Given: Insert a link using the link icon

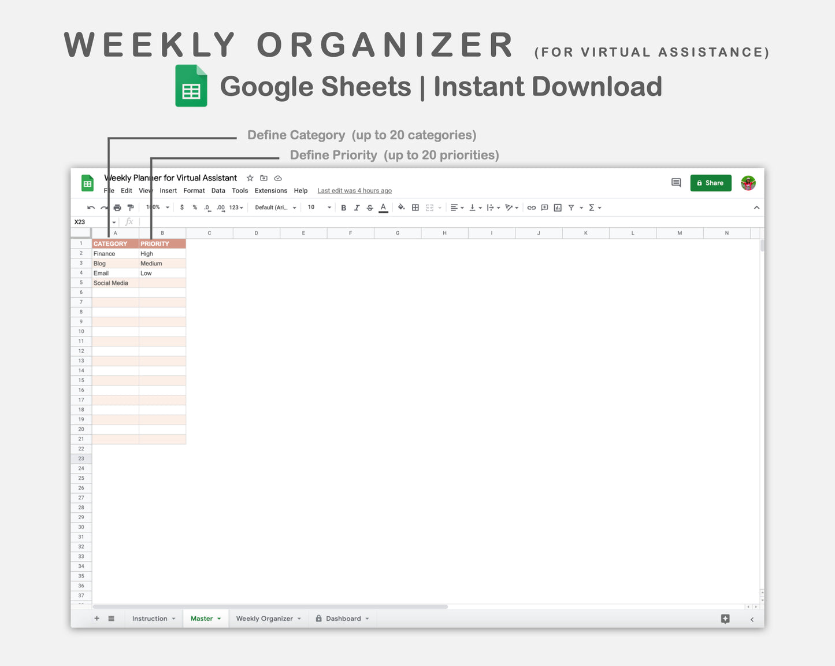Looking at the screenshot, I should (532, 207).
